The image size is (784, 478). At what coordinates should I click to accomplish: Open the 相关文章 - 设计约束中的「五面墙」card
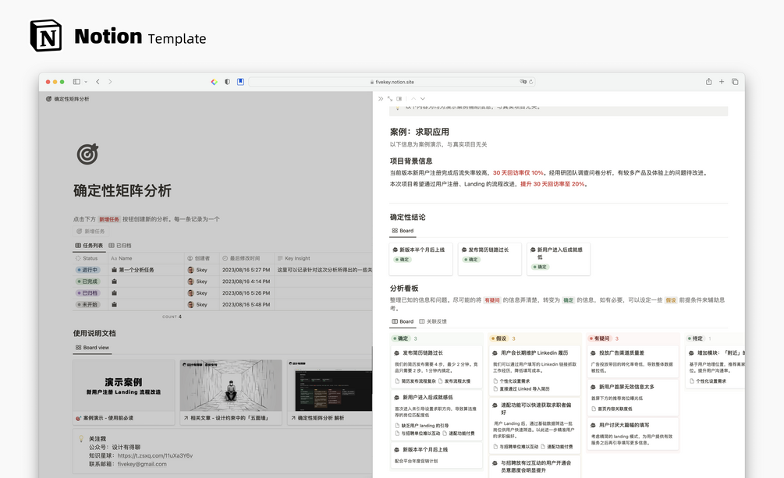pyautogui.click(x=231, y=392)
